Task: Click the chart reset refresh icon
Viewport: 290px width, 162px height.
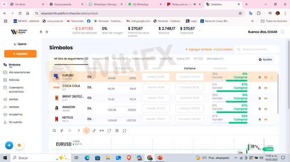Action: click(x=109, y=131)
